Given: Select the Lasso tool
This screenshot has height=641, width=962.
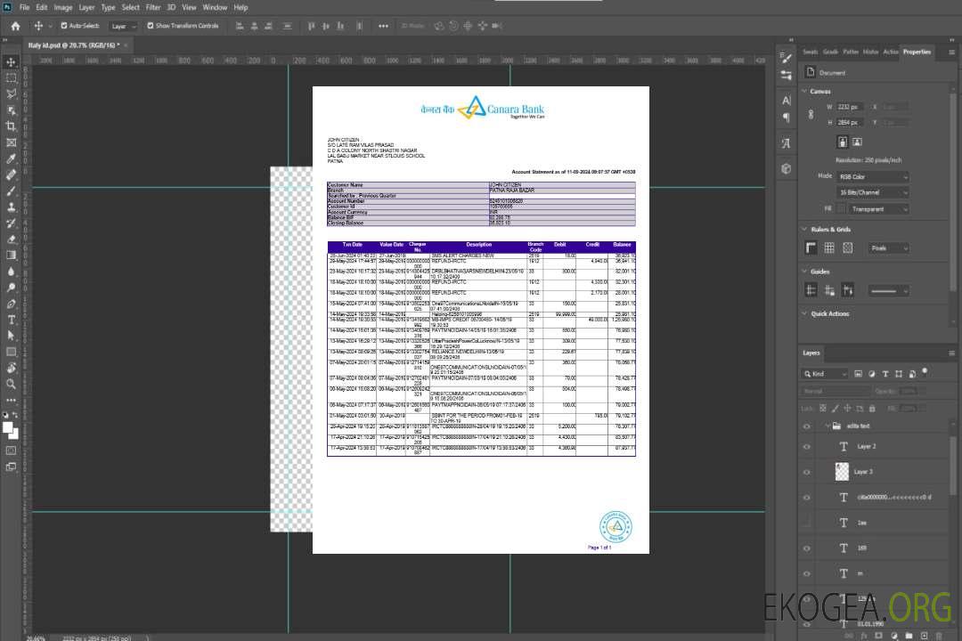Looking at the screenshot, I should coord(11,93).
